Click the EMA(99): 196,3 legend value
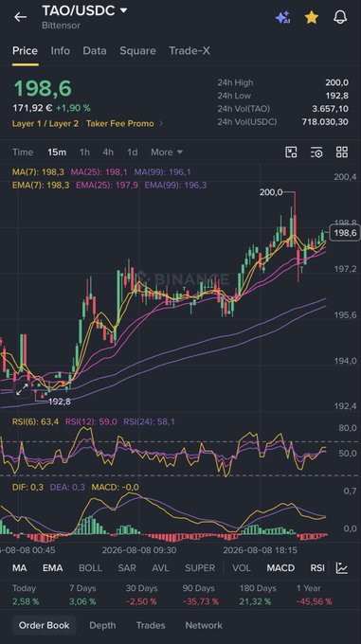Screen dimensions: 361x644 click(175, 186)
